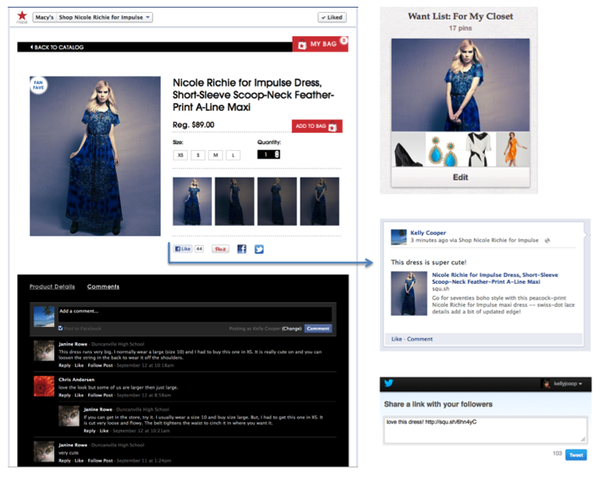
Task: Reply to the 'very cute' comment
Action: click(x=64, y=461)
